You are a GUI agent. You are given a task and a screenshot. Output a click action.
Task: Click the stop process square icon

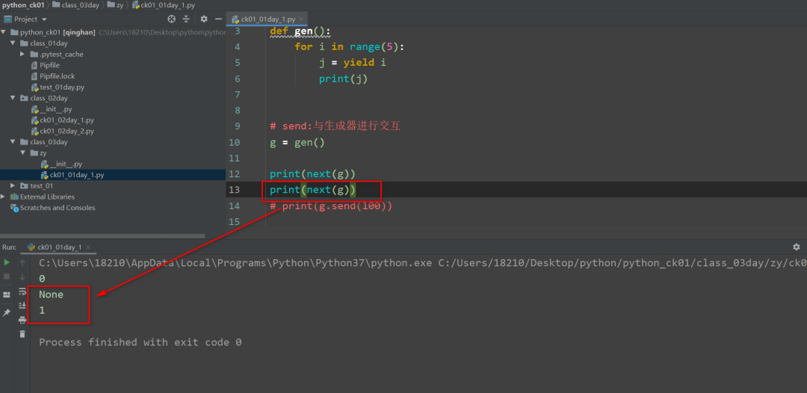point(7,276)
